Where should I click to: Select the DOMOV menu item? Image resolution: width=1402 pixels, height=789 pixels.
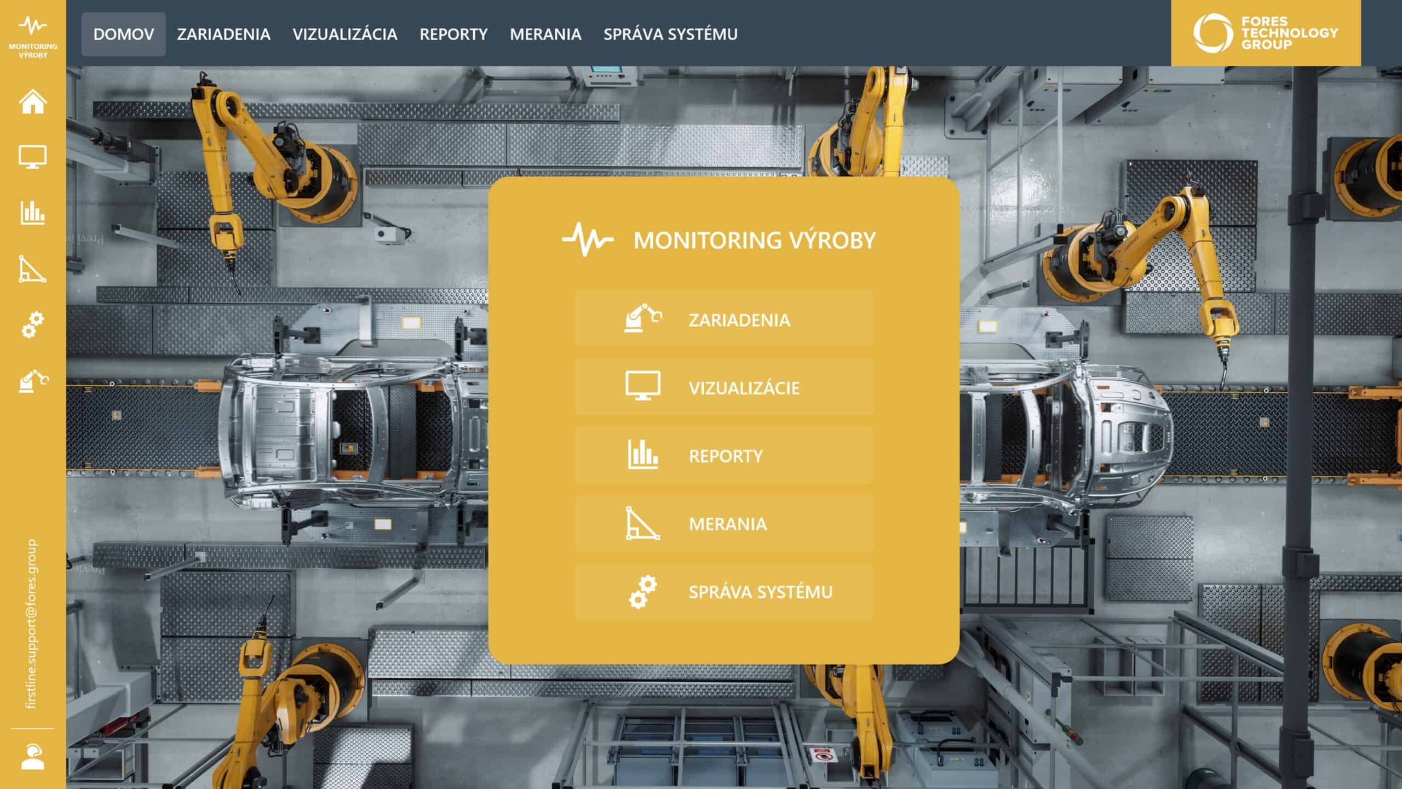click(x=123, y=34)
